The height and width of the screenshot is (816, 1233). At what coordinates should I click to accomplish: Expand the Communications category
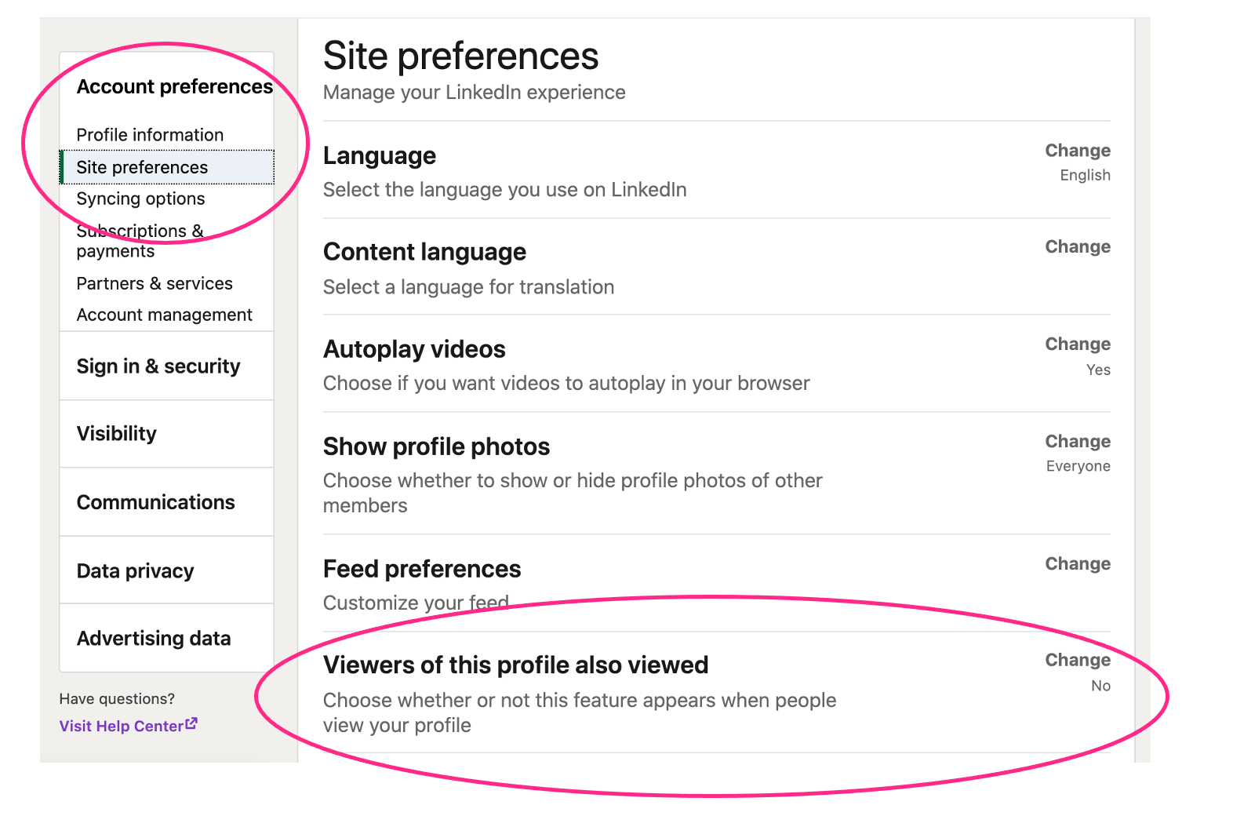tap(167, 502)
